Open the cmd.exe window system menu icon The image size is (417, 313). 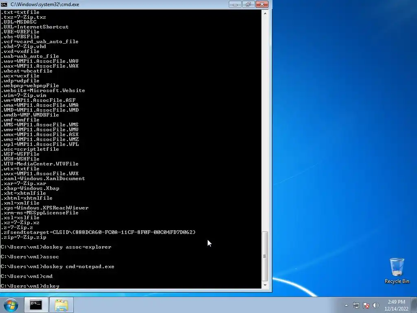click(x=4, y=4)
